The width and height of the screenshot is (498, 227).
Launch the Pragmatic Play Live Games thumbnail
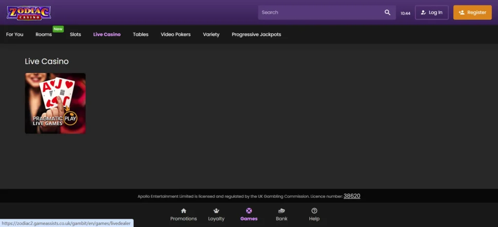55,103
